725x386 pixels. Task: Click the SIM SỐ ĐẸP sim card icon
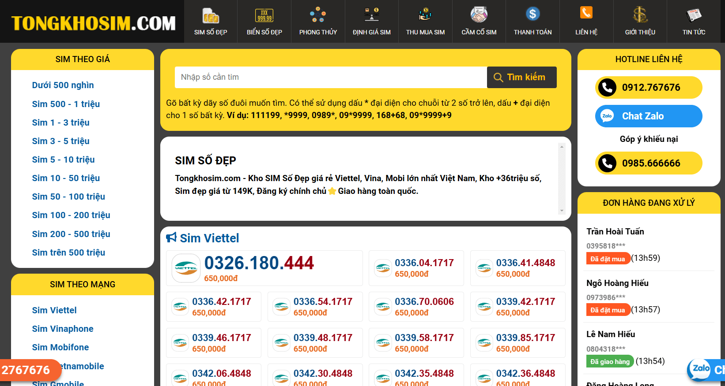pos(211,15)
